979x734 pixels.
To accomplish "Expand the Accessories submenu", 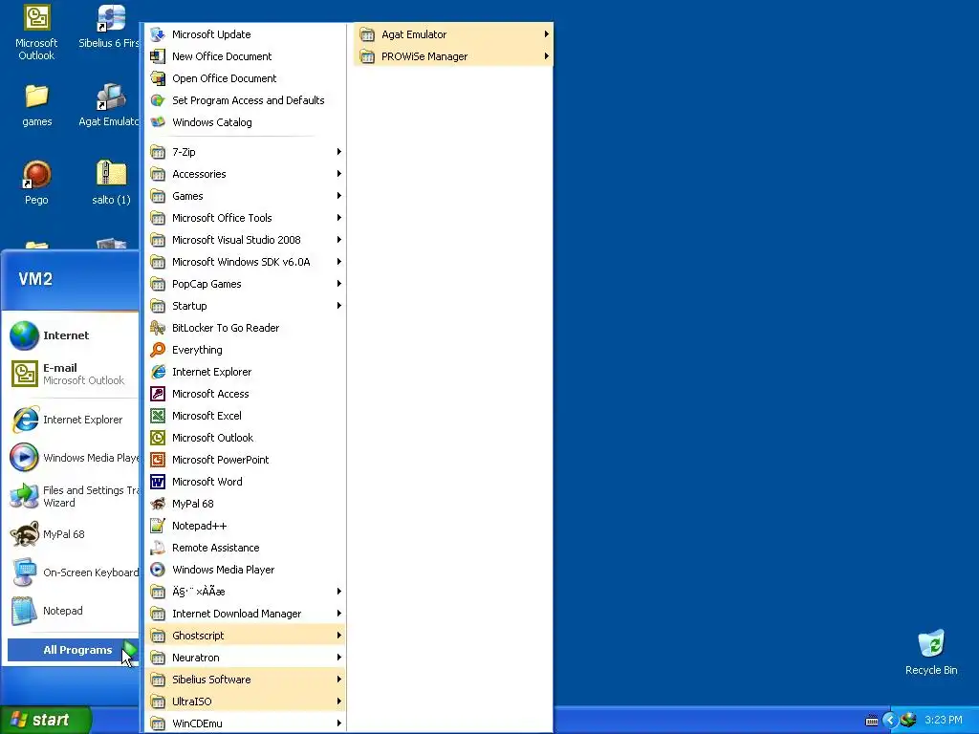I will click(245, 174).
